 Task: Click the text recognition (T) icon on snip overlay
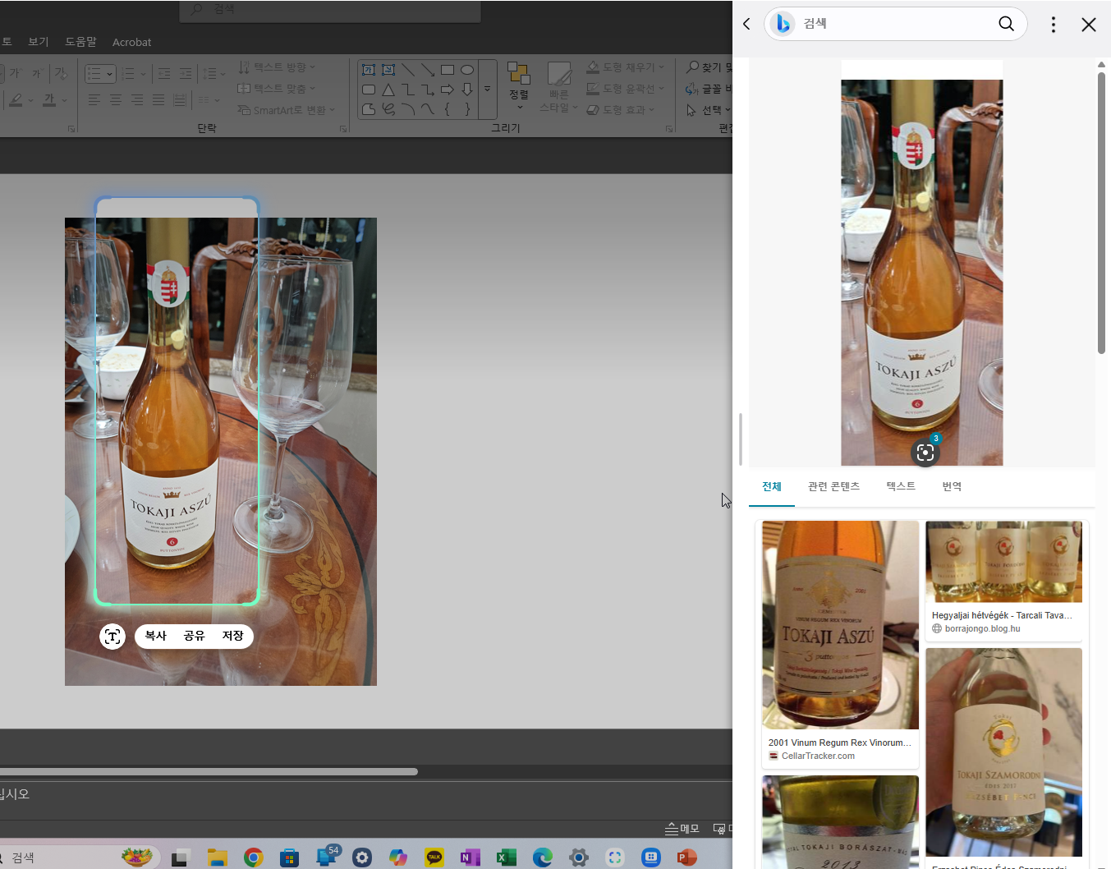[x=112, y=637]
